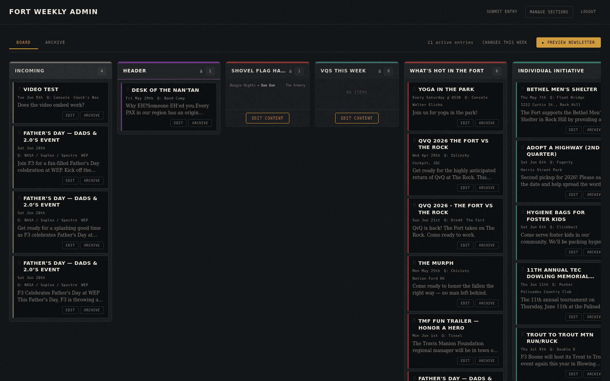
Task: Click 'The Armory' text in Shovel Flag column
Action: 295,85
